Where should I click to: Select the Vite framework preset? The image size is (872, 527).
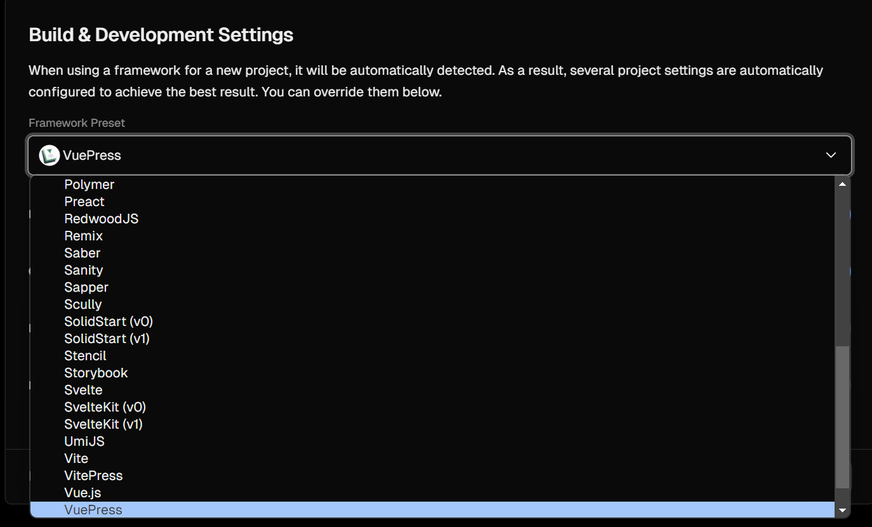click(76, 459)
